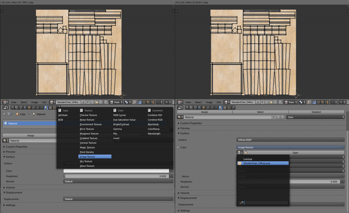
Task: Open the Diffuse BSDF surface dropdown
Action: tap(290, 140)
